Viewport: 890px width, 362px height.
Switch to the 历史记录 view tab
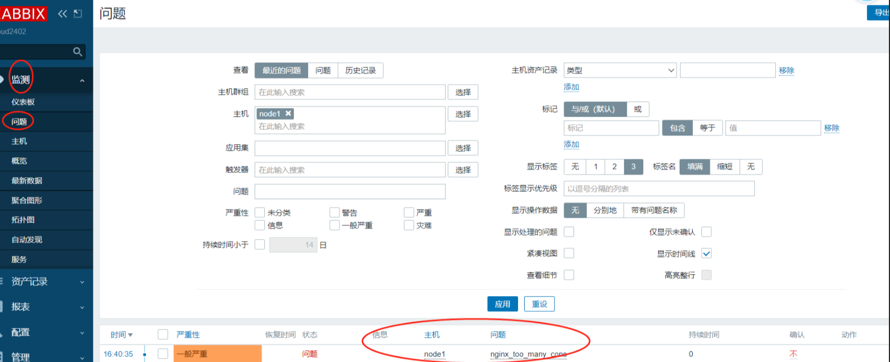click(x=360, y=70)
